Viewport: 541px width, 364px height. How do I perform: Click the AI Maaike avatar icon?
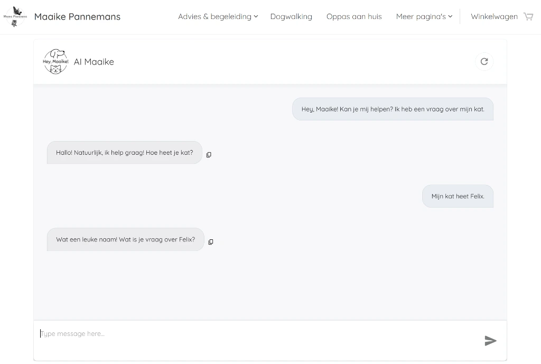point(55,61)
